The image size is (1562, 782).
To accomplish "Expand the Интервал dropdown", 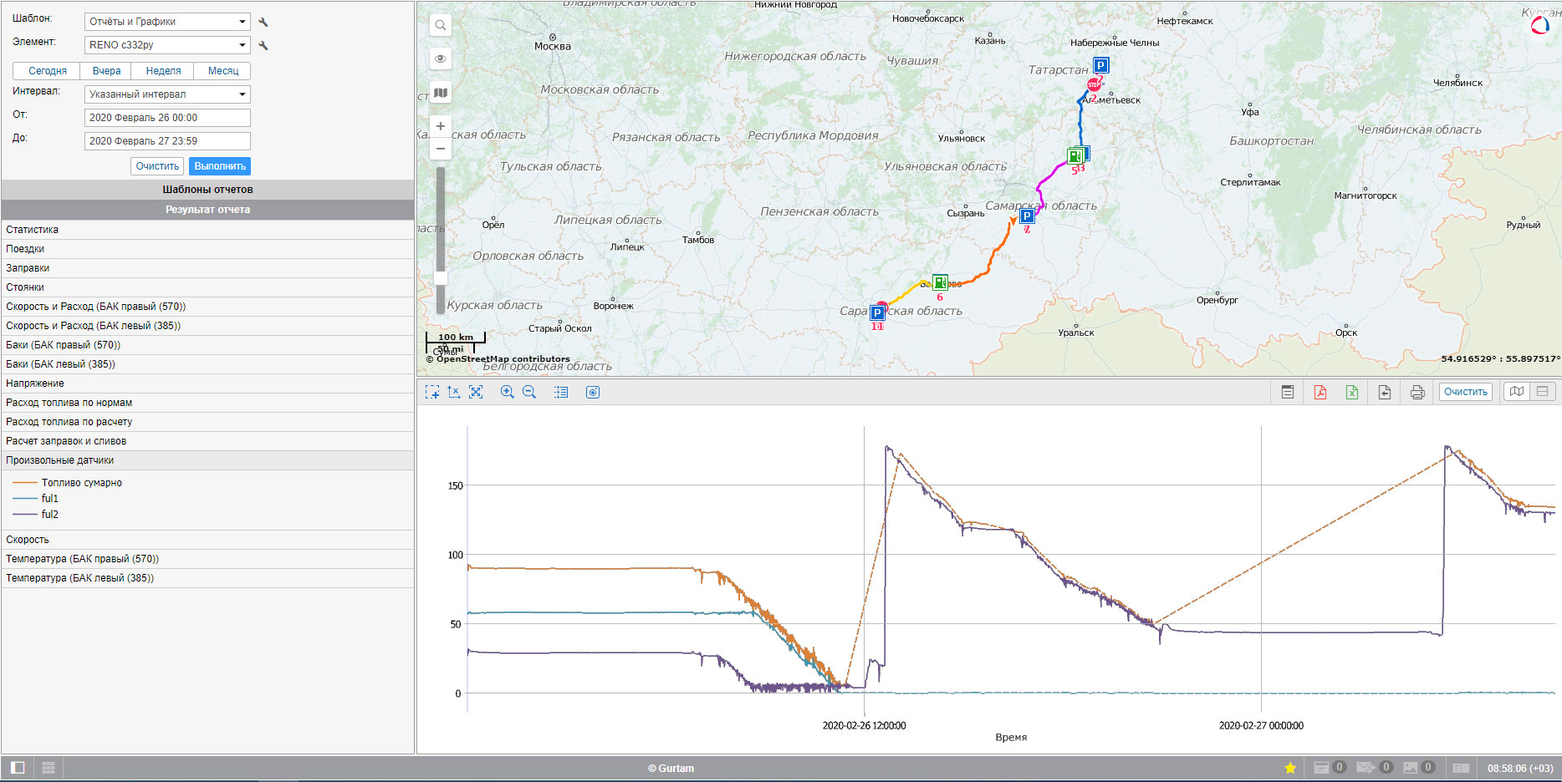I will (167, 94).
